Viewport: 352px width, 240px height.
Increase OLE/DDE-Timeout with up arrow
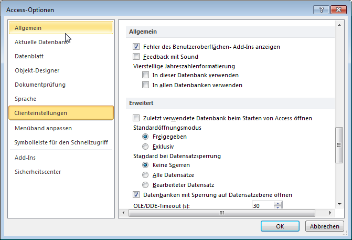278,204
